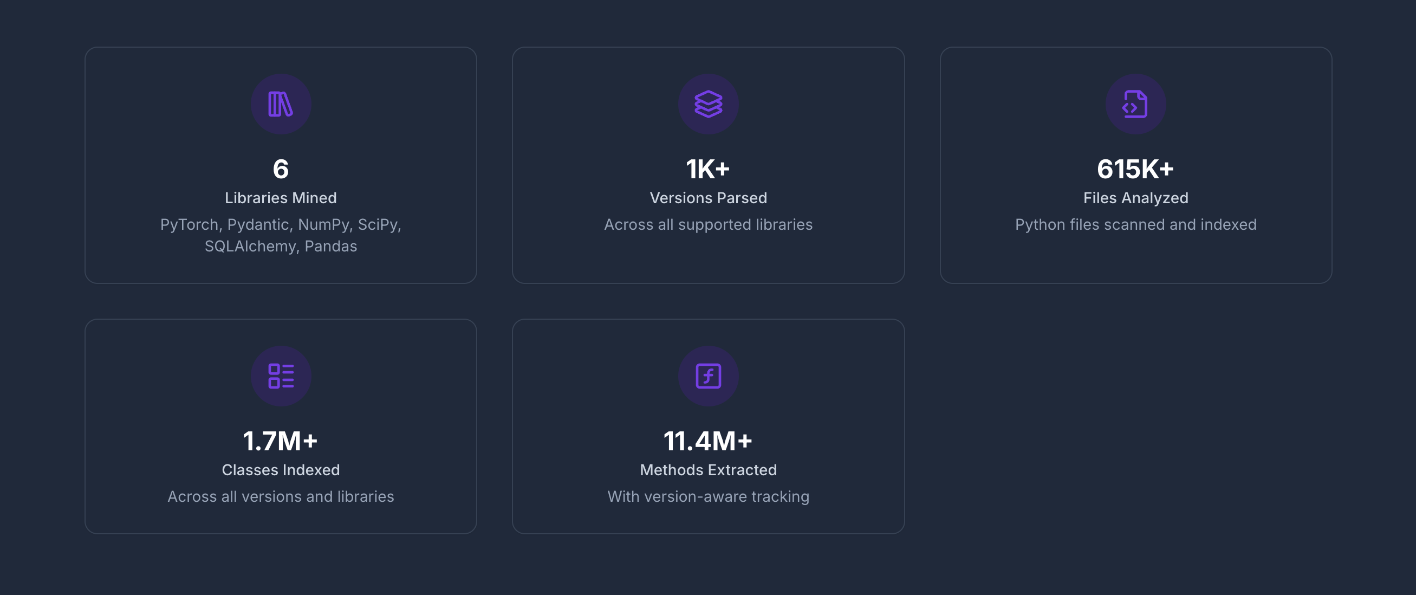Click the 1.7M+ classes number
Screen dimensions: 1416x595
tap(281, 441)
